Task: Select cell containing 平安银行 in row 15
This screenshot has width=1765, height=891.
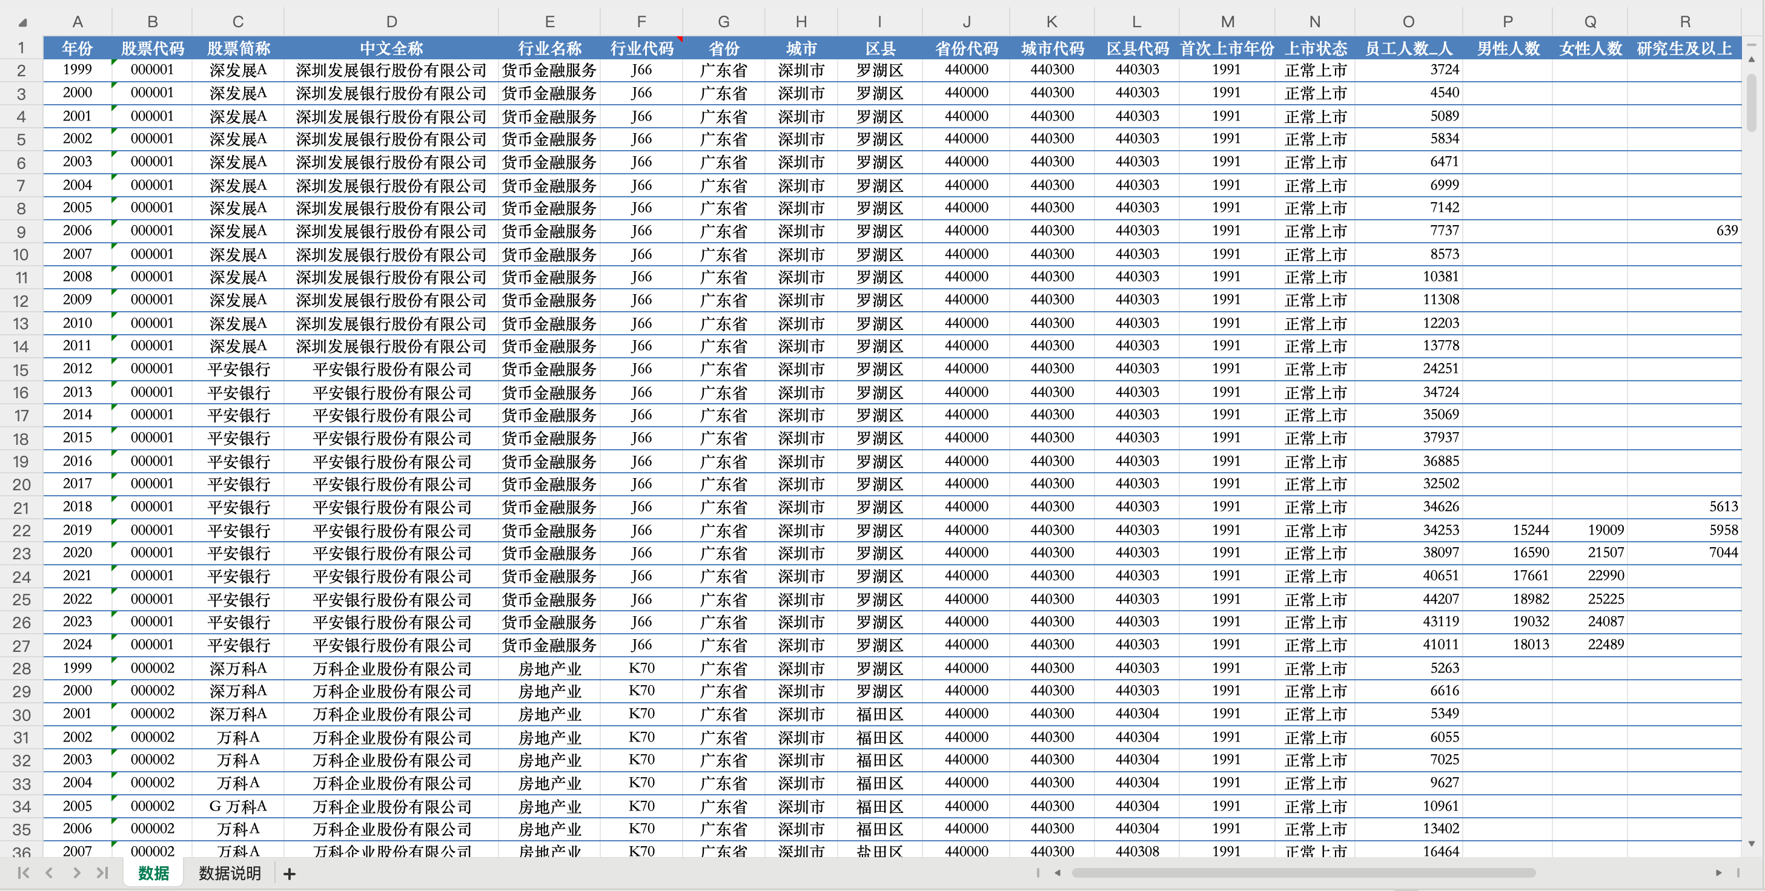Action: (x=239, y=369)
